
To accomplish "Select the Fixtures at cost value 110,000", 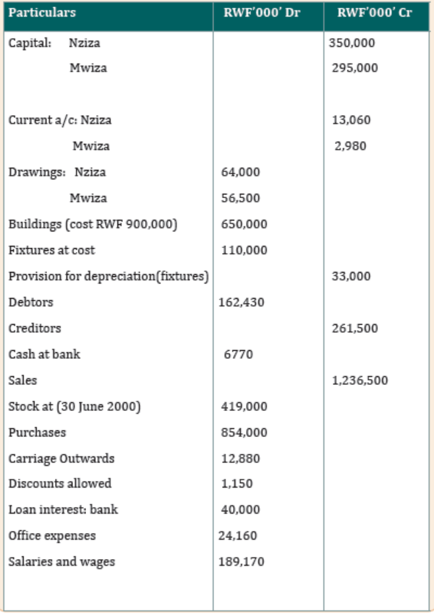I will tap(244, 250).
